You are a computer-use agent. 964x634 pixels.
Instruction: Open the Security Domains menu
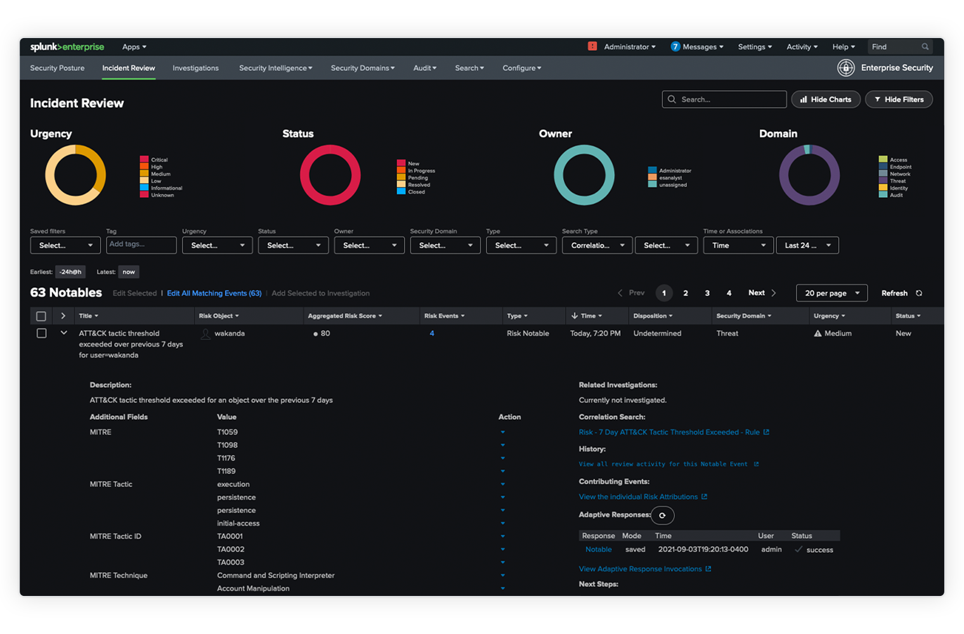pos(362,68)
